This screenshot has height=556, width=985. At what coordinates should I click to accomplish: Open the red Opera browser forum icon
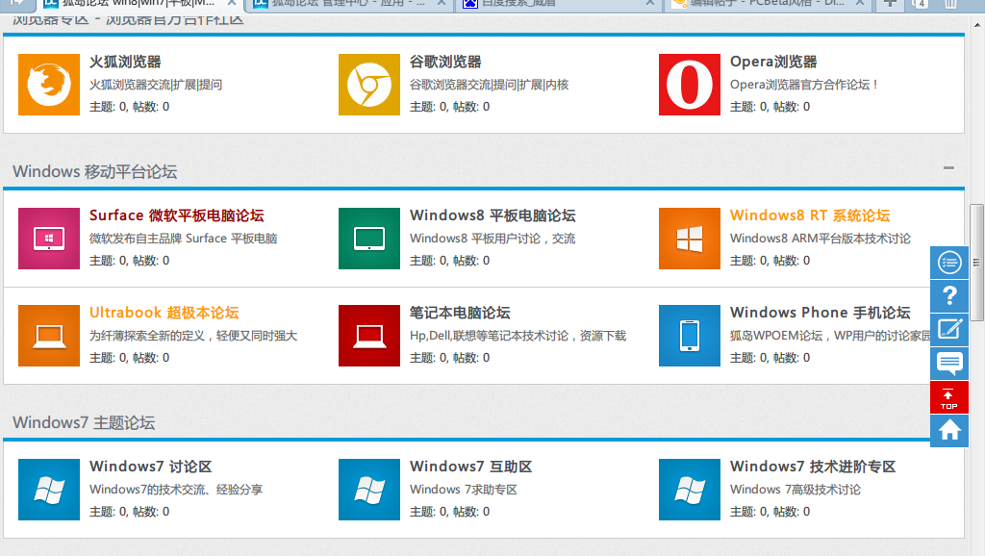[690, 85]
